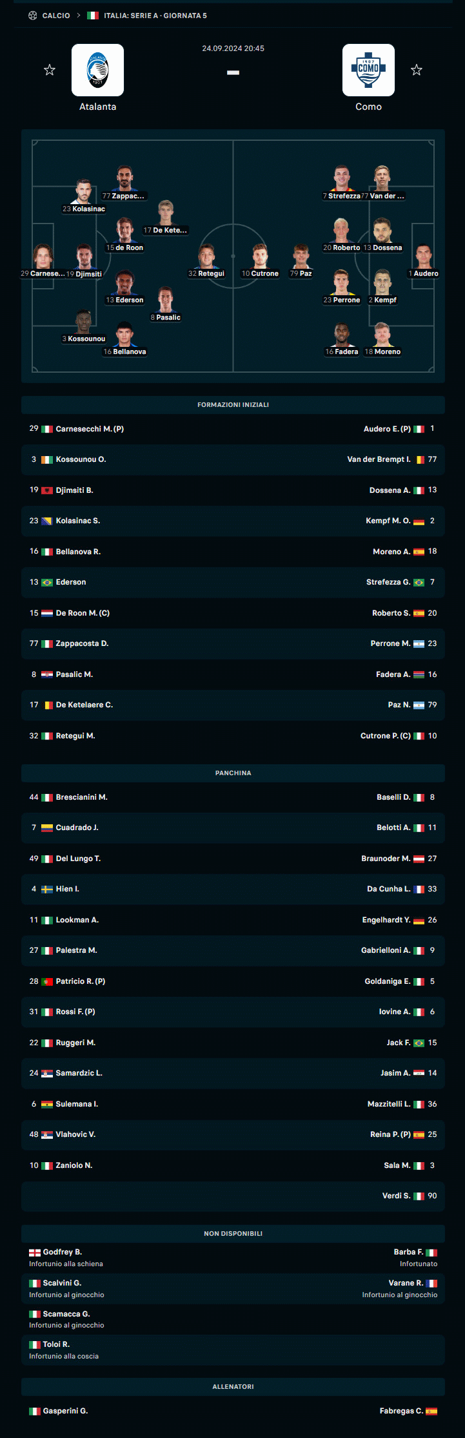
Task: Click Strefezza's photo on the pitch
Action: (341, 178)
